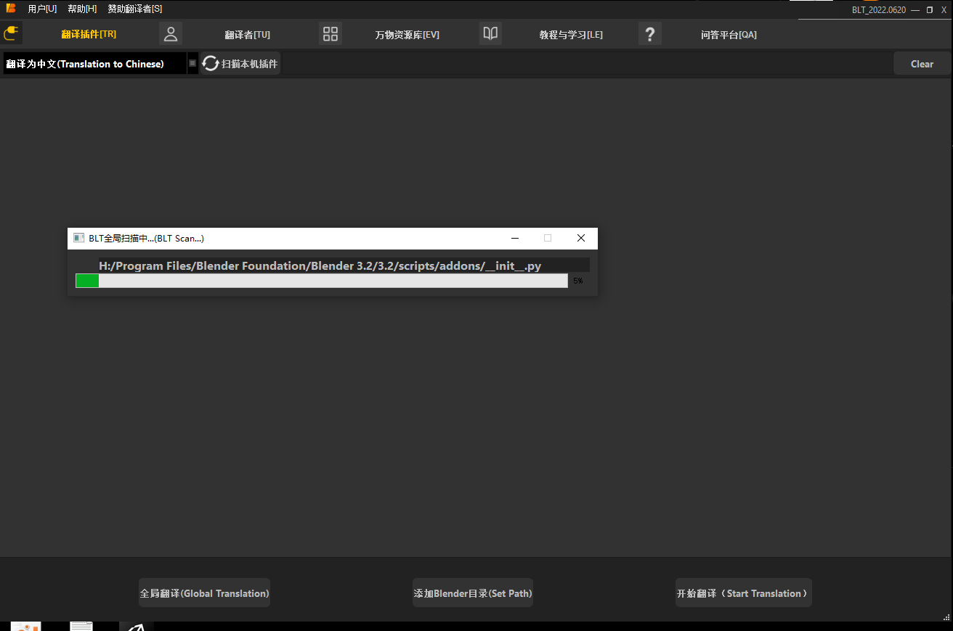Switch to the 翻译者[TU] tab

[247, 35]
